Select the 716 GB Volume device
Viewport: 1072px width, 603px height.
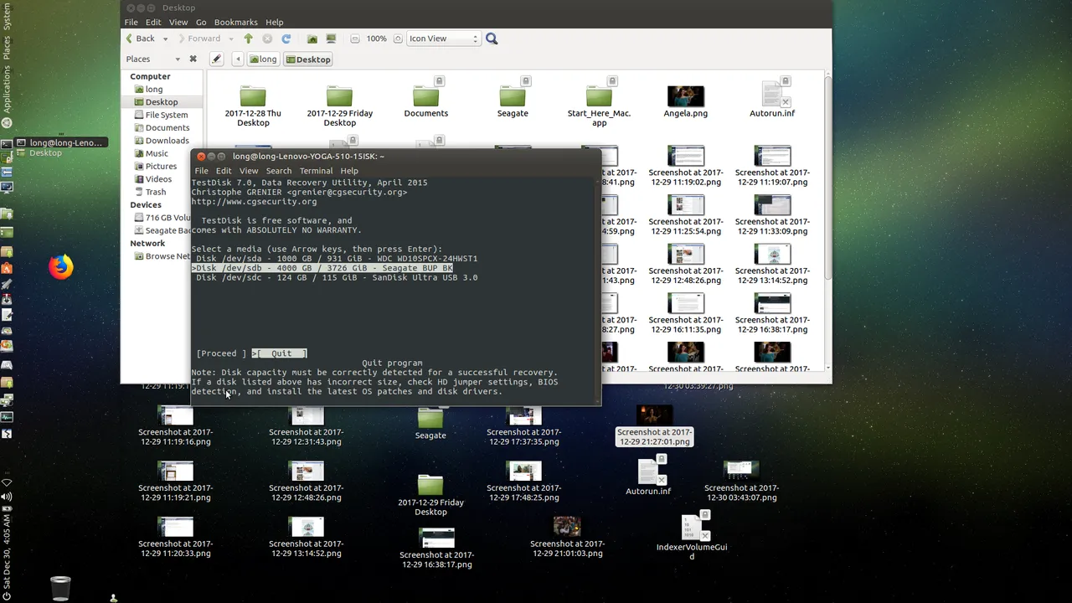(x=162, y=218)
